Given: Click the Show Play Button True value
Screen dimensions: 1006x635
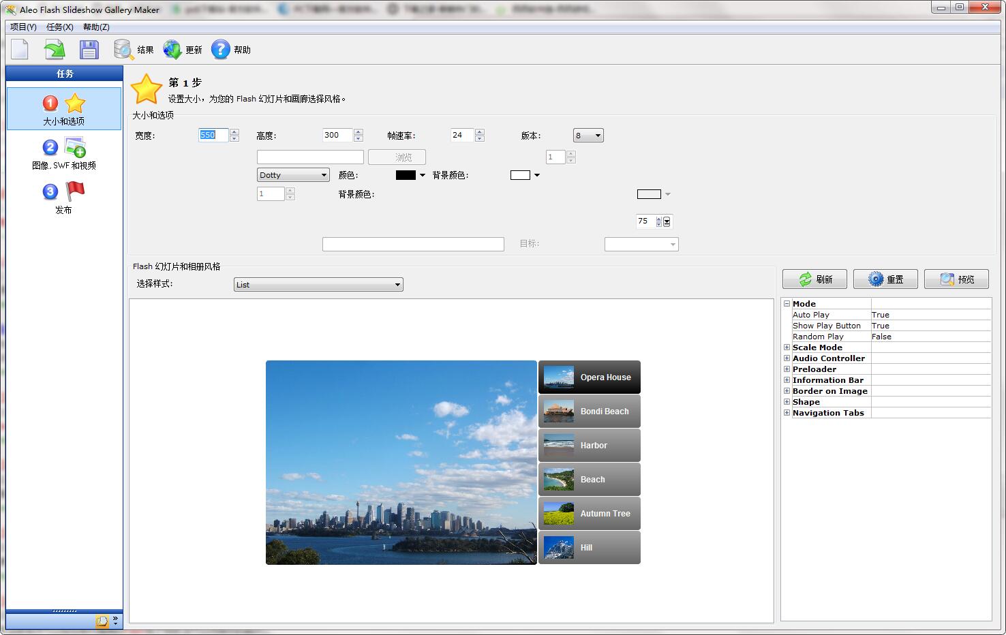Looking at the screenshot, I should tap(930, 326).
